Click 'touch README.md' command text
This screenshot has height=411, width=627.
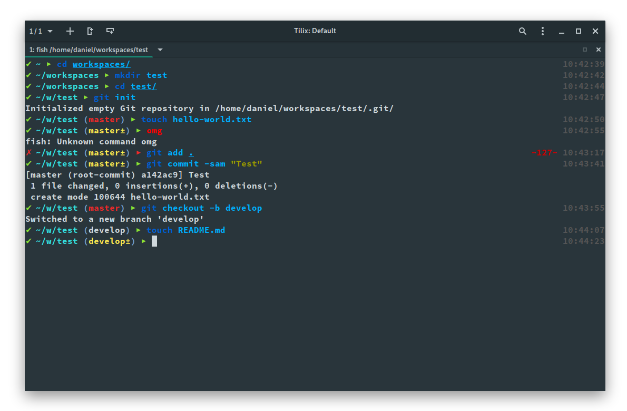pos(185,230)
